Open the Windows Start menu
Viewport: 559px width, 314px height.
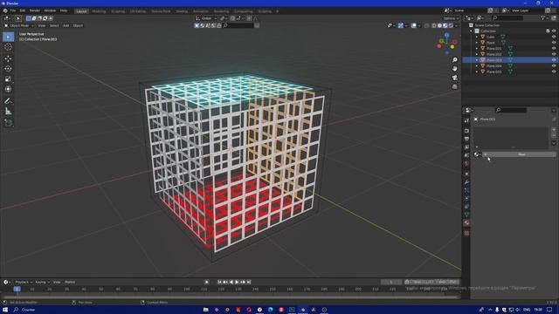5,310
